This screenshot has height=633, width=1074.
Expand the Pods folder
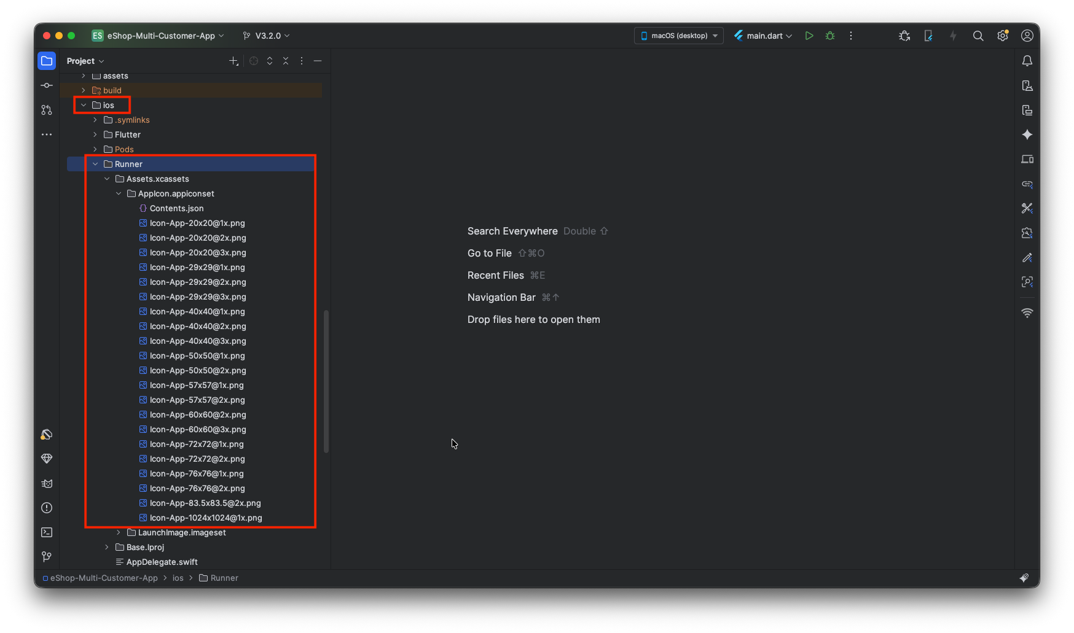[95, 149]
